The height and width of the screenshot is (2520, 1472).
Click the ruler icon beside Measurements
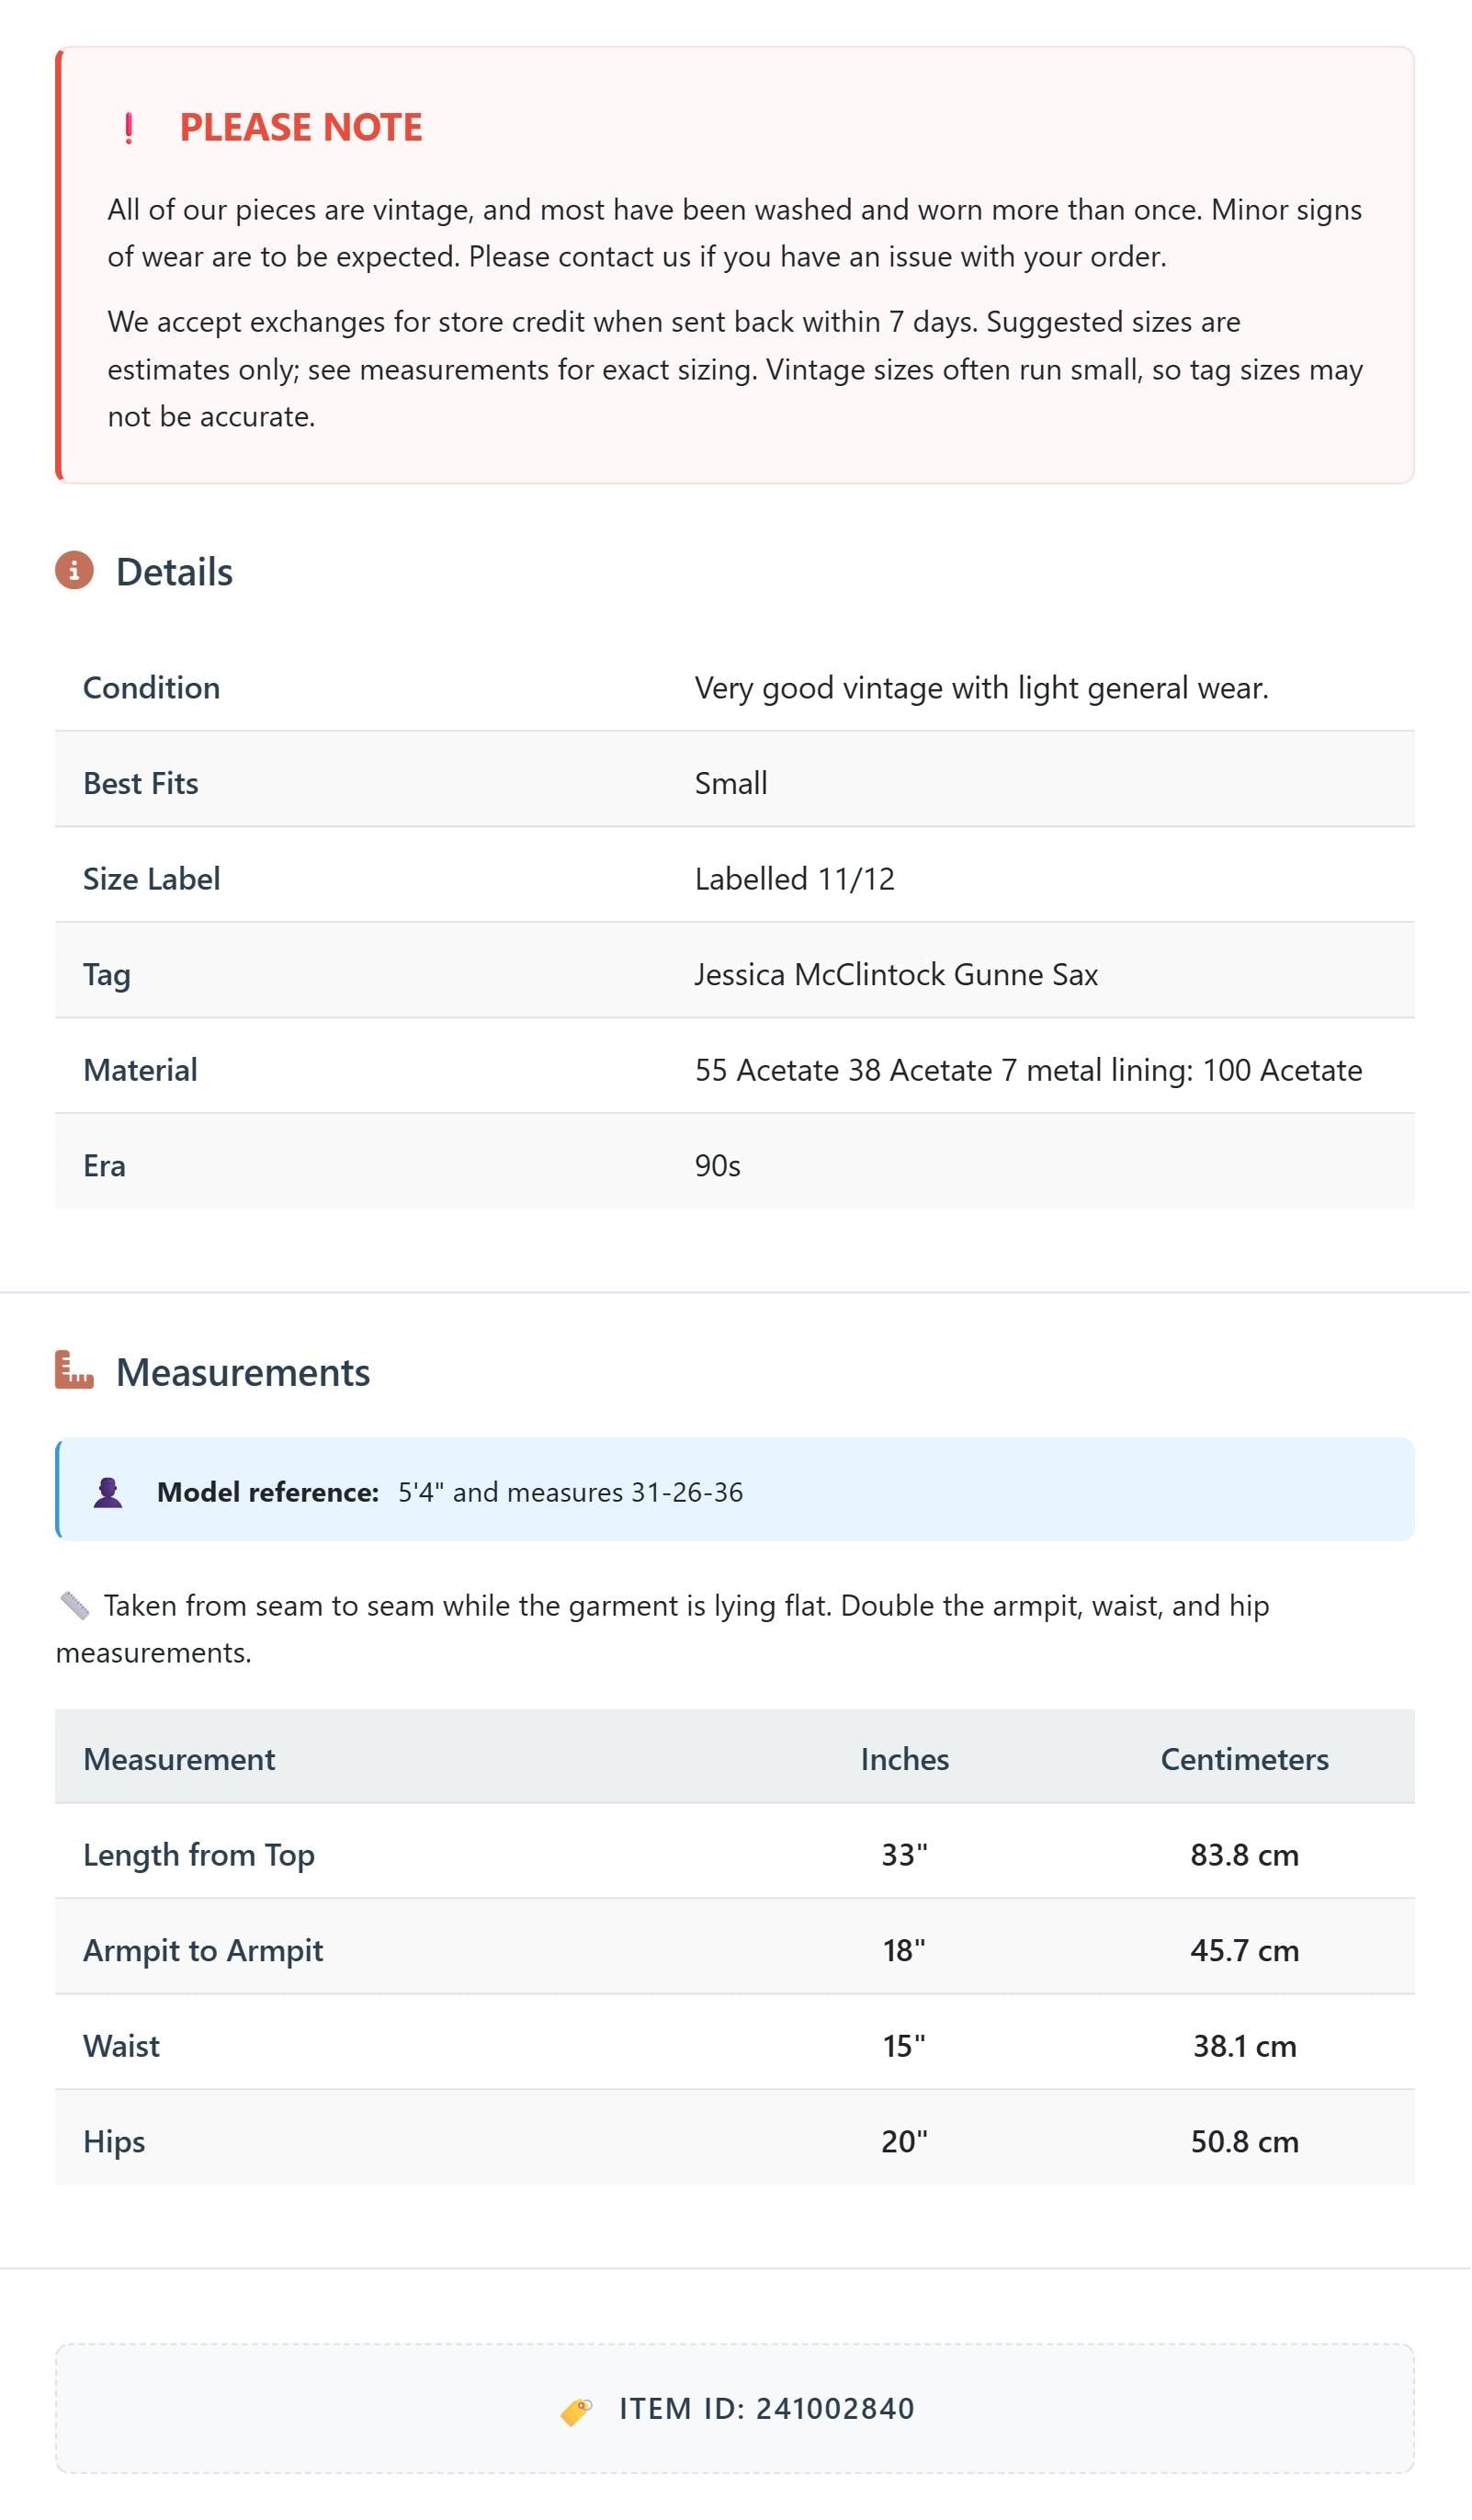coord(74,1372)
